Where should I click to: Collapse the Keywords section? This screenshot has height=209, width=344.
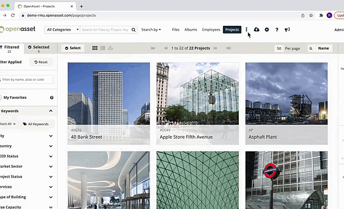pos(51,111)
